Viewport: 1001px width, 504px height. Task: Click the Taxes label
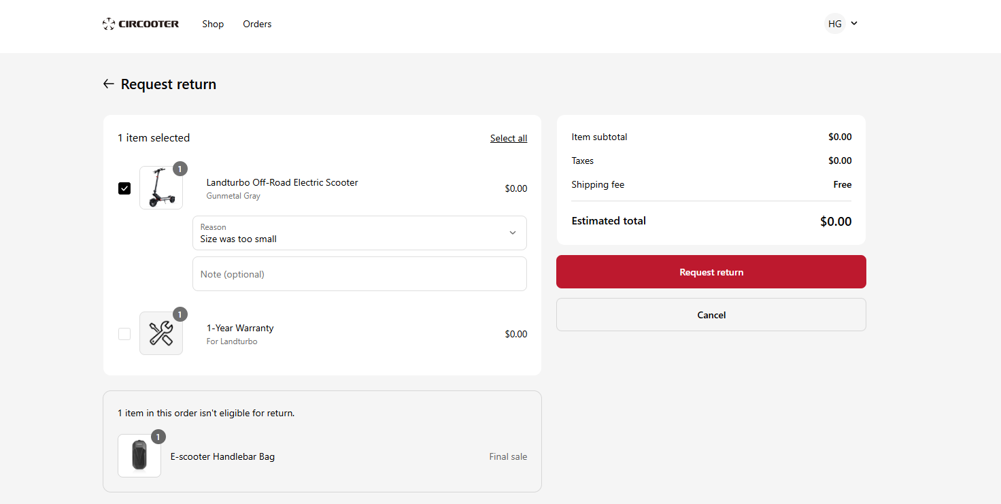583,161
